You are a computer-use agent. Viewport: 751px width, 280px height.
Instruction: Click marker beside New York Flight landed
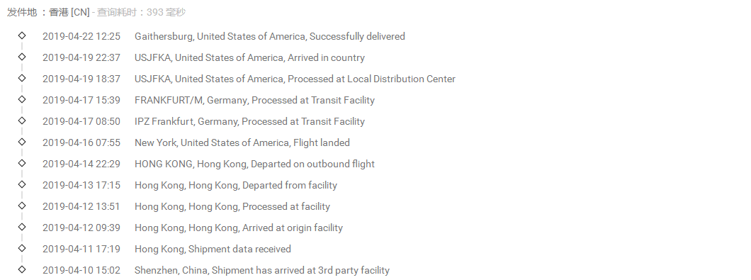21,142
